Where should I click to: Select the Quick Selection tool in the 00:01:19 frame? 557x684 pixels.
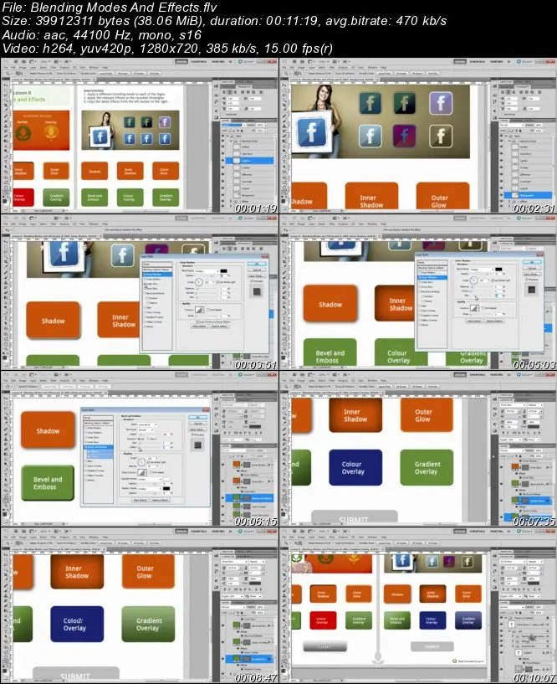click(6, 100)
